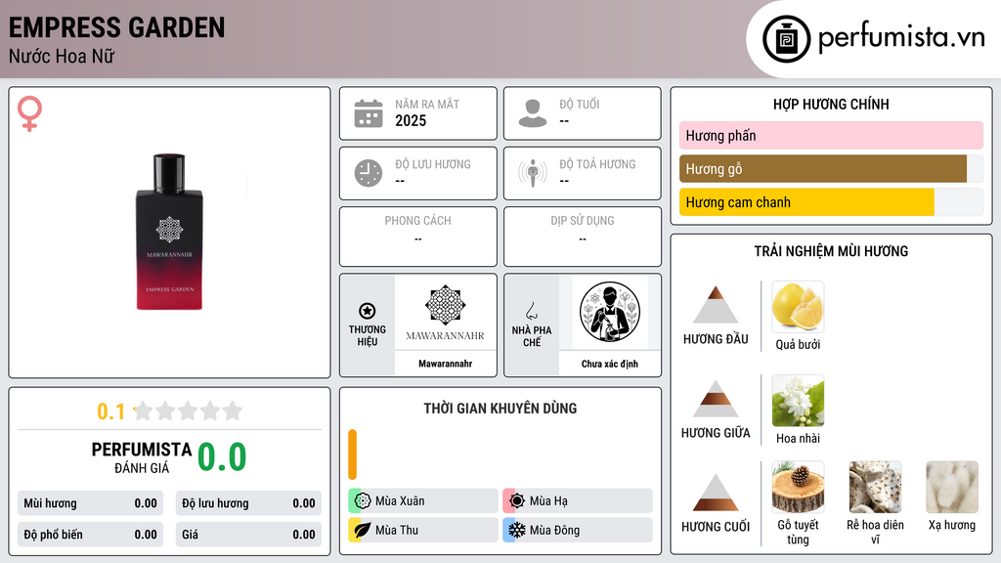Click the Mùa Thu leaf icon

(x=363, y=530)
